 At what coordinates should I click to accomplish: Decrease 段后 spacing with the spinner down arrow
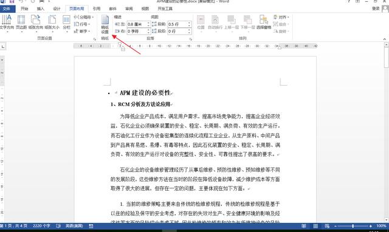[189, 33]
